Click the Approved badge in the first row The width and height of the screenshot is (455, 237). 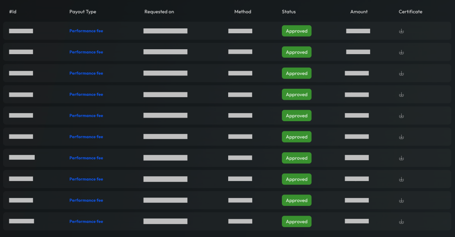pos(296,31)
